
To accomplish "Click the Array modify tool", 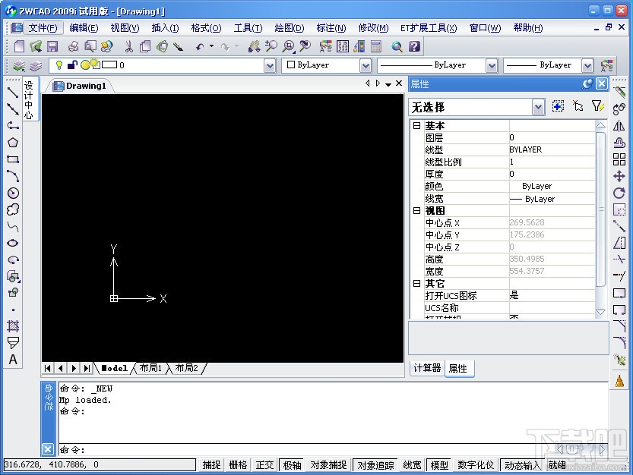I will (x=619, y=159).
